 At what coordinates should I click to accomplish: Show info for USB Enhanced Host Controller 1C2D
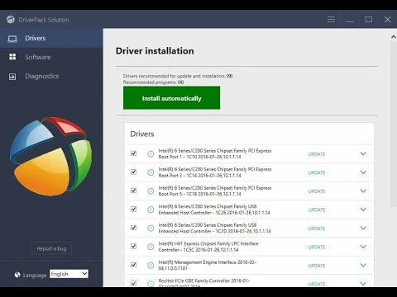151,228
